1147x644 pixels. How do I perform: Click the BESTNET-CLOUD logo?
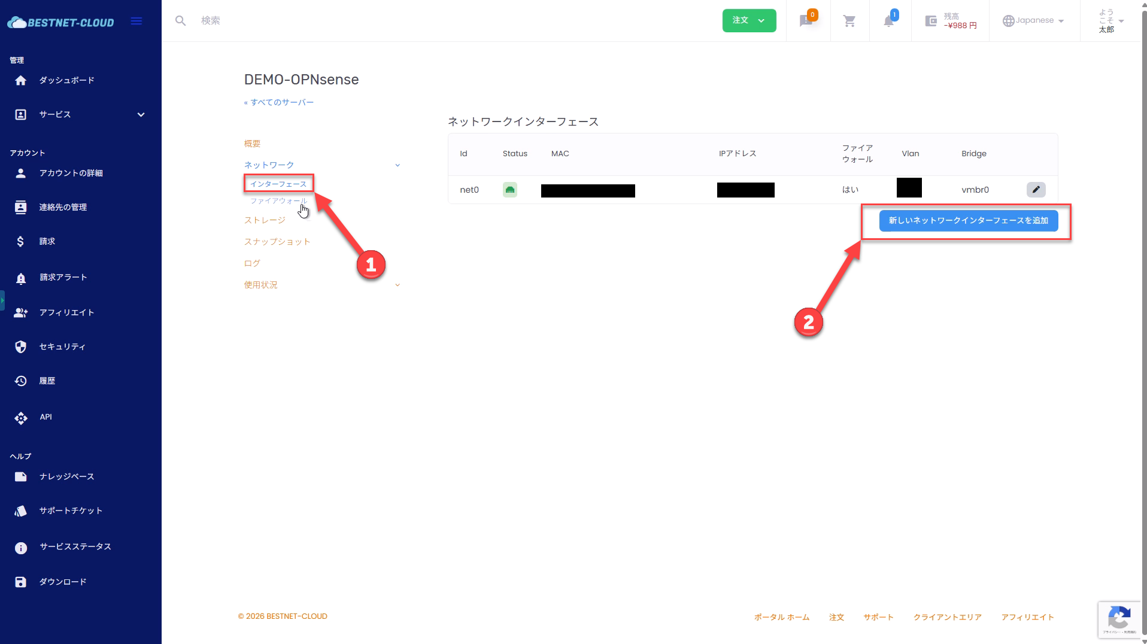tap(60, 23)
